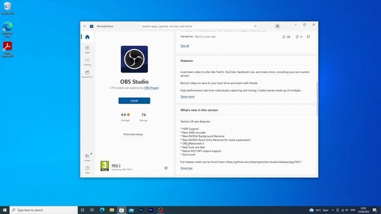381x214 pixels.
Task: Click the "* HDR Support" line
Action: 189,129
